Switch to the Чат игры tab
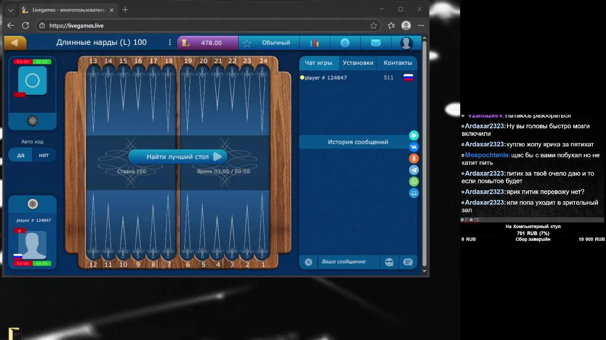 (x=318, y=62)
